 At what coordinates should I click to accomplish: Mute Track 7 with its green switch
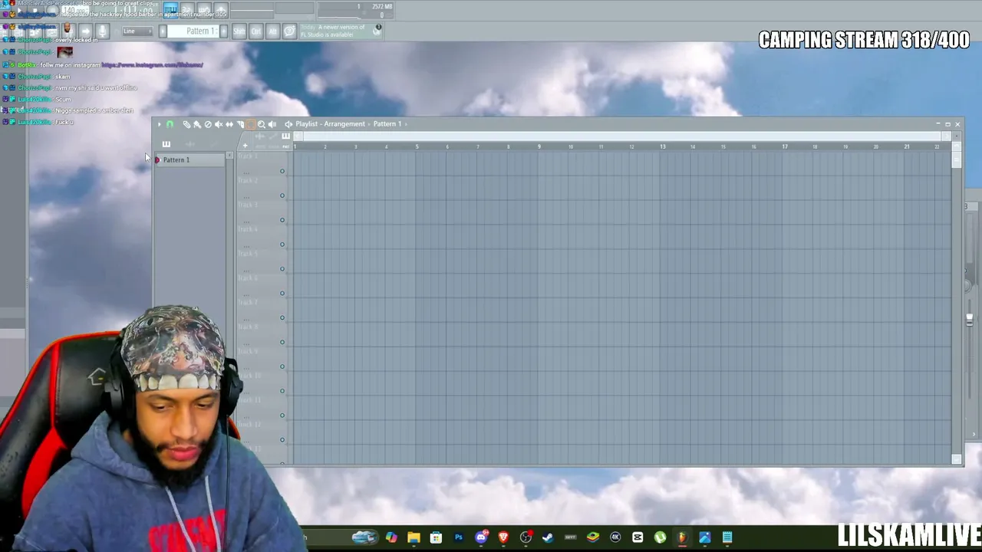282,318
